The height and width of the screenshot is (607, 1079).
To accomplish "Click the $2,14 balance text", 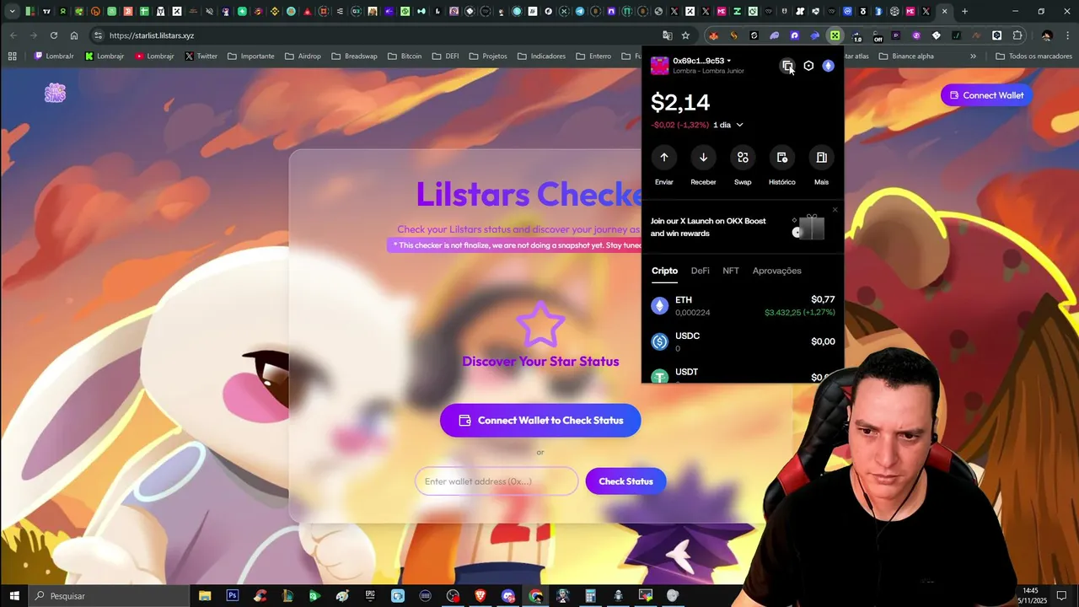I will [x=680, y=103].
